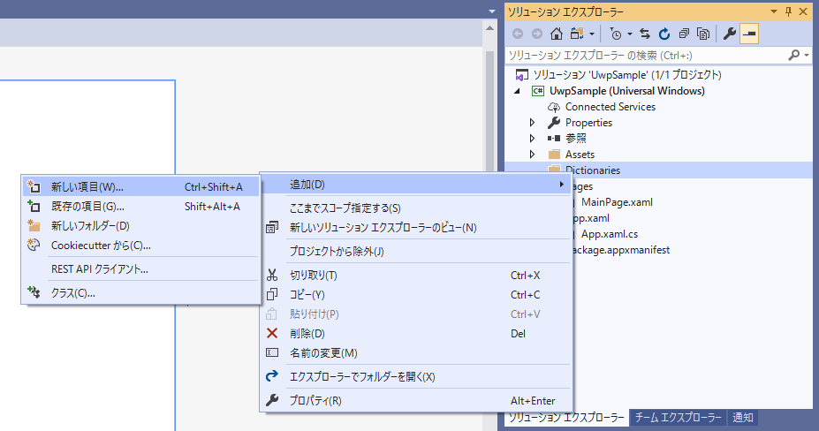Screen dimensions: 819x431
Task: Select the Properties tree item
Action: pyautogui.click(x=588, y=123)
